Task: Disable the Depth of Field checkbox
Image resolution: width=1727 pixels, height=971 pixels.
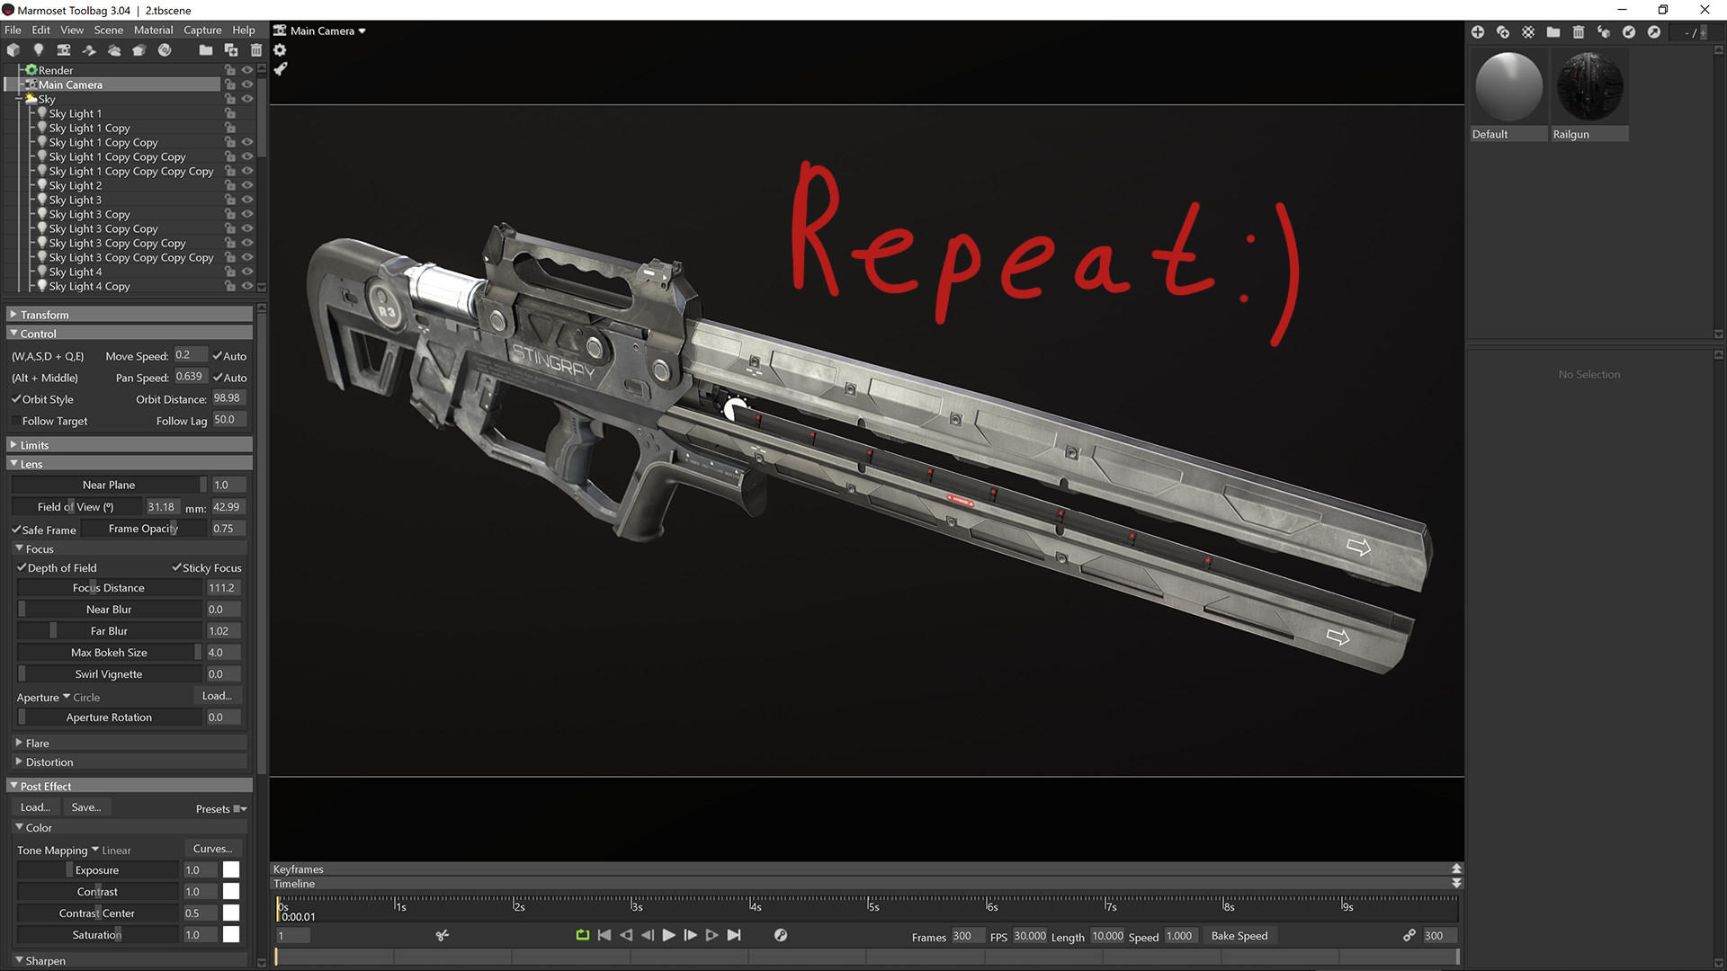Action: [22, 567]
